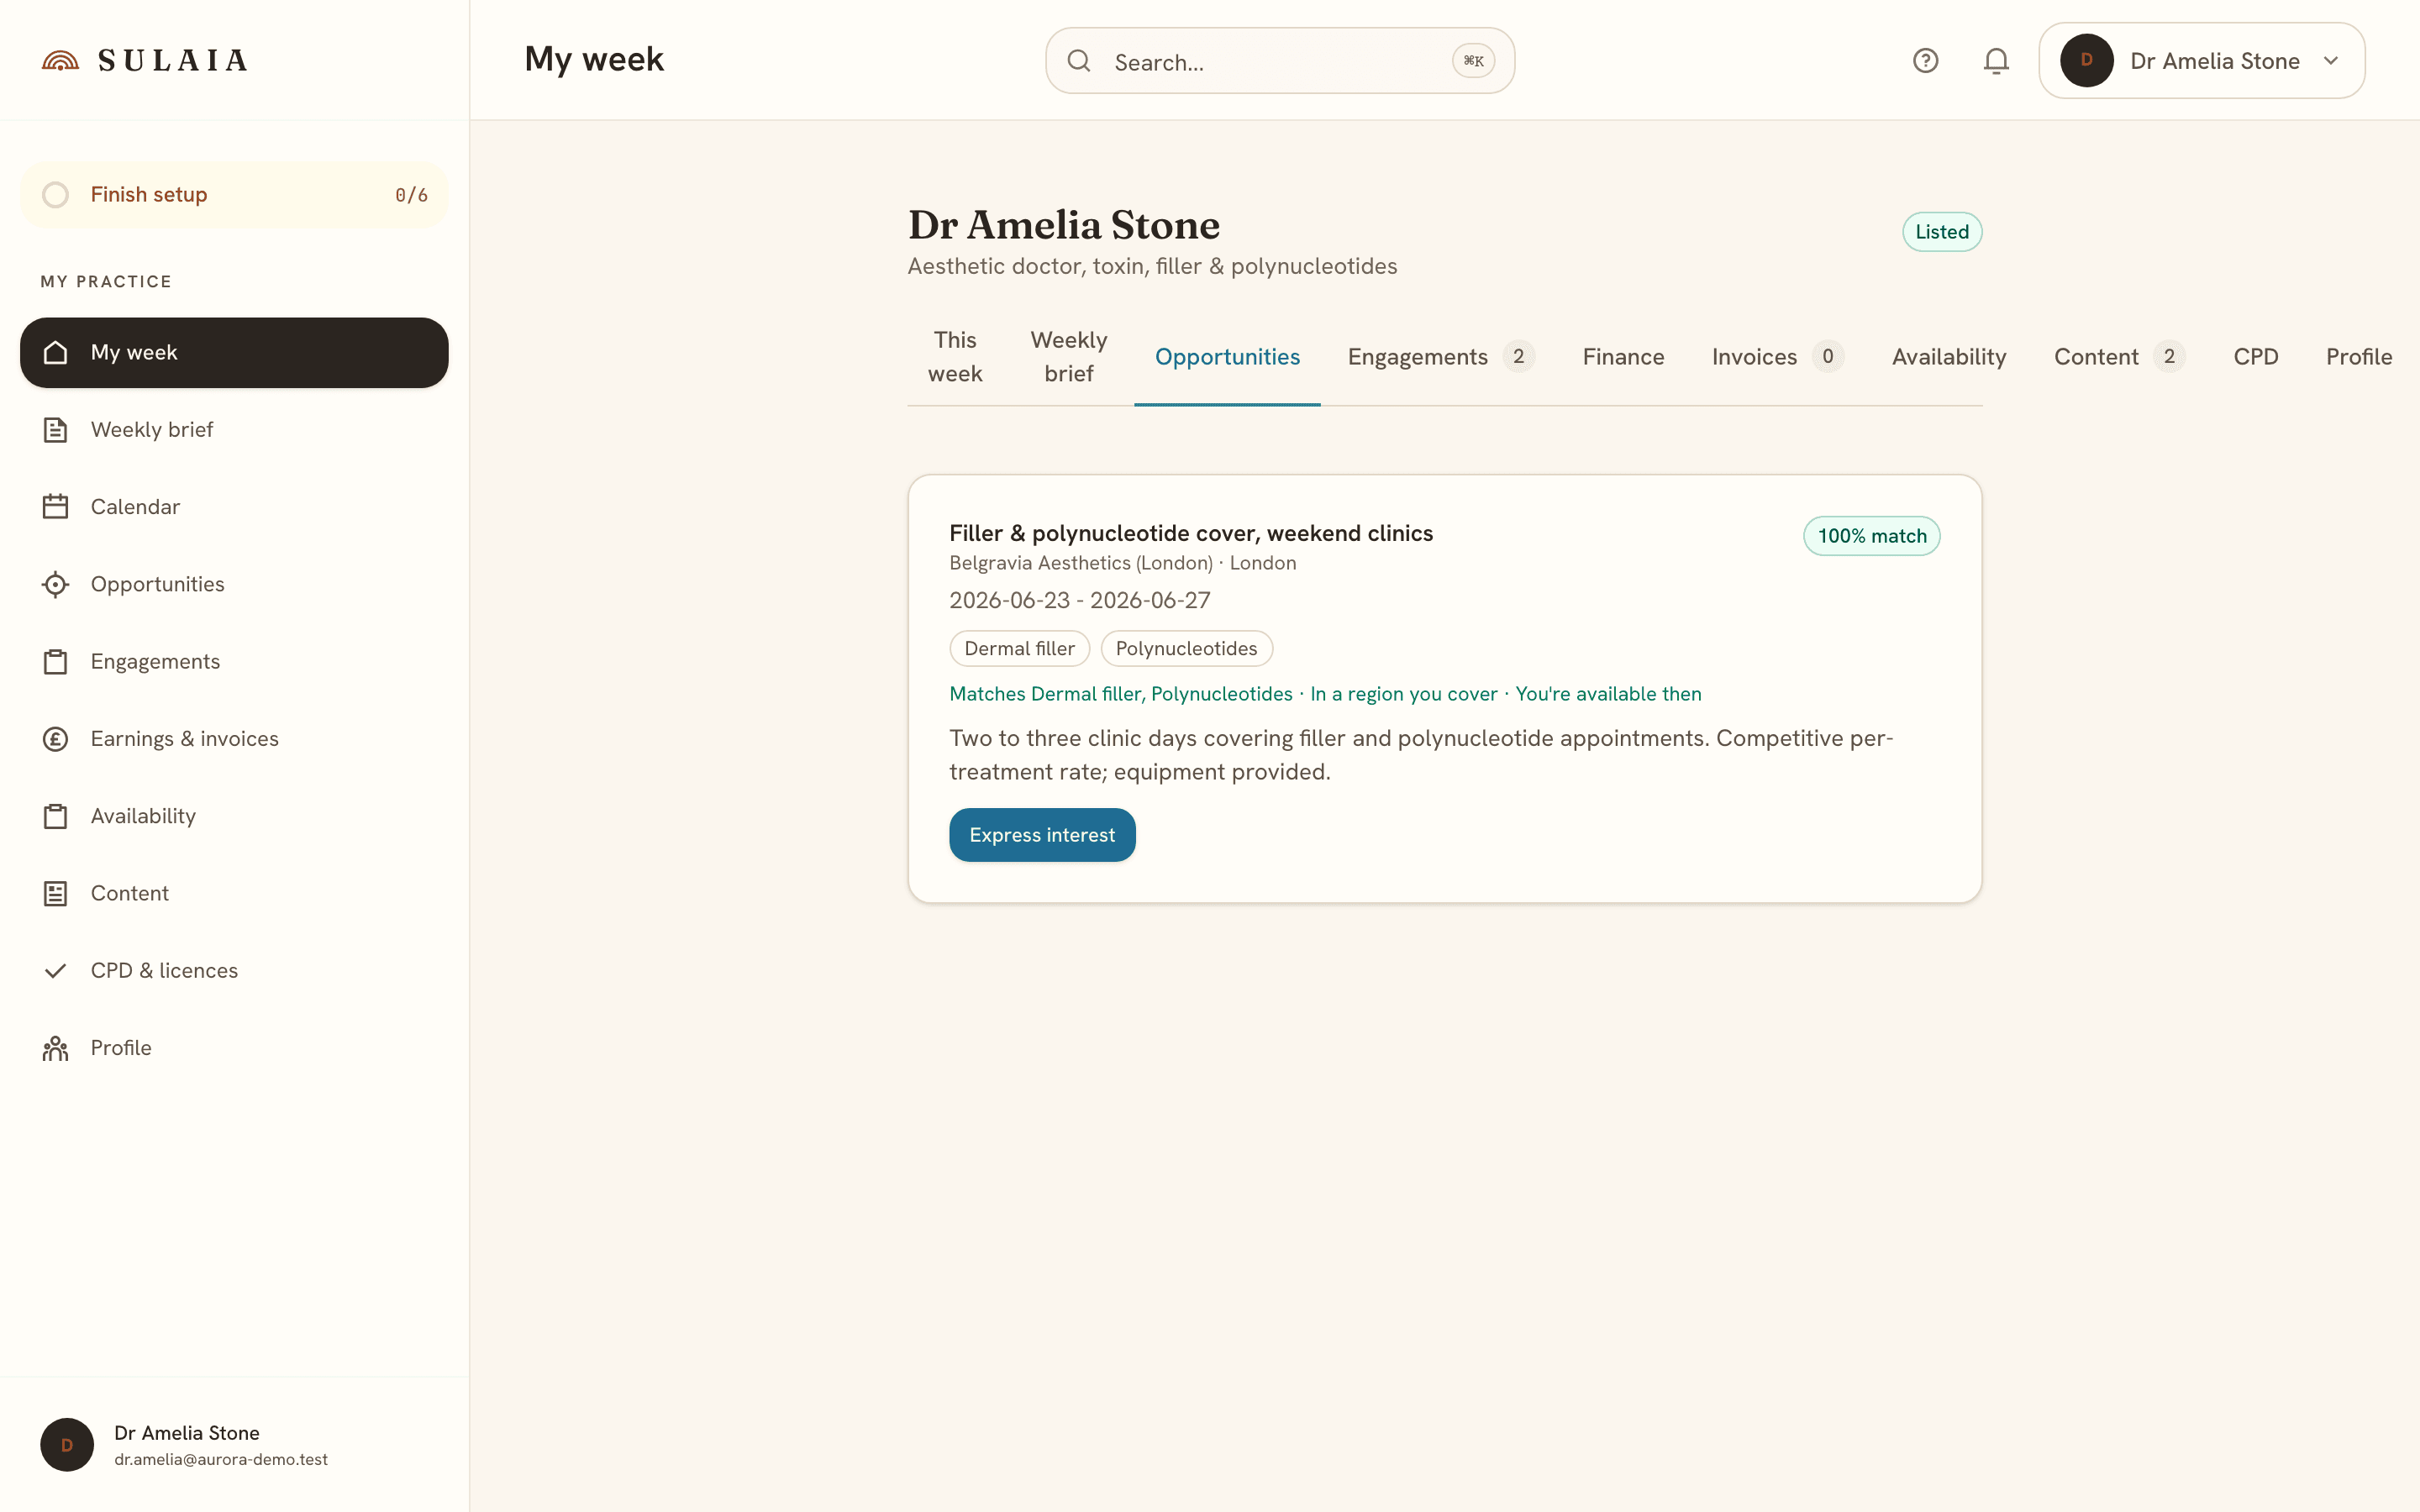This screenshot has width=2420, height=1512.
Task: Select the Profile people icon in sidebar
Action: click(56, 1048)
